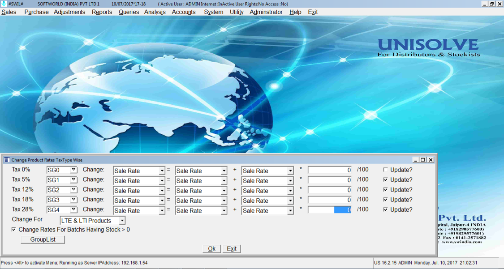Open the SG3 dropdown for Tax 18%

coord(73,200)
